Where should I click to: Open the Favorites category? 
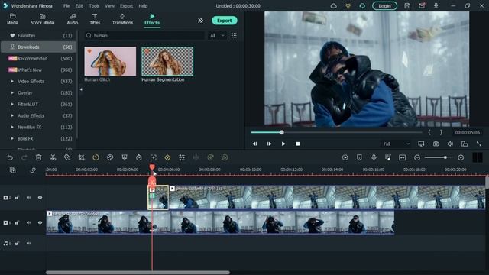(38, 36)
